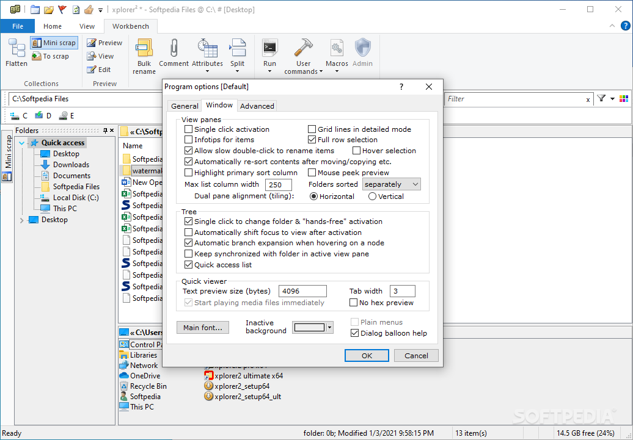Open the Inactive background color dropdown arrow
The image size is (633, 440).
[x=330, y=328]
